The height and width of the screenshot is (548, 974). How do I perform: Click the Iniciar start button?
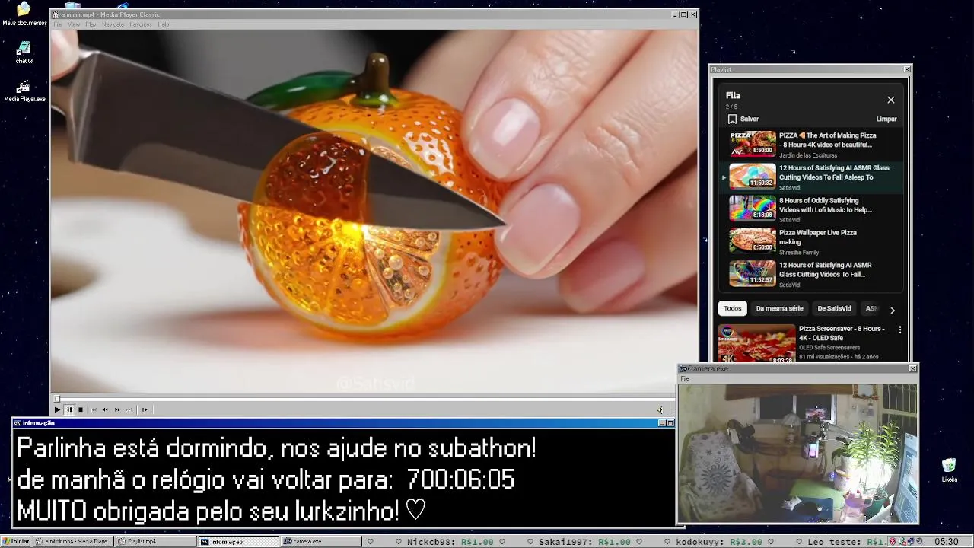[16, 541]
